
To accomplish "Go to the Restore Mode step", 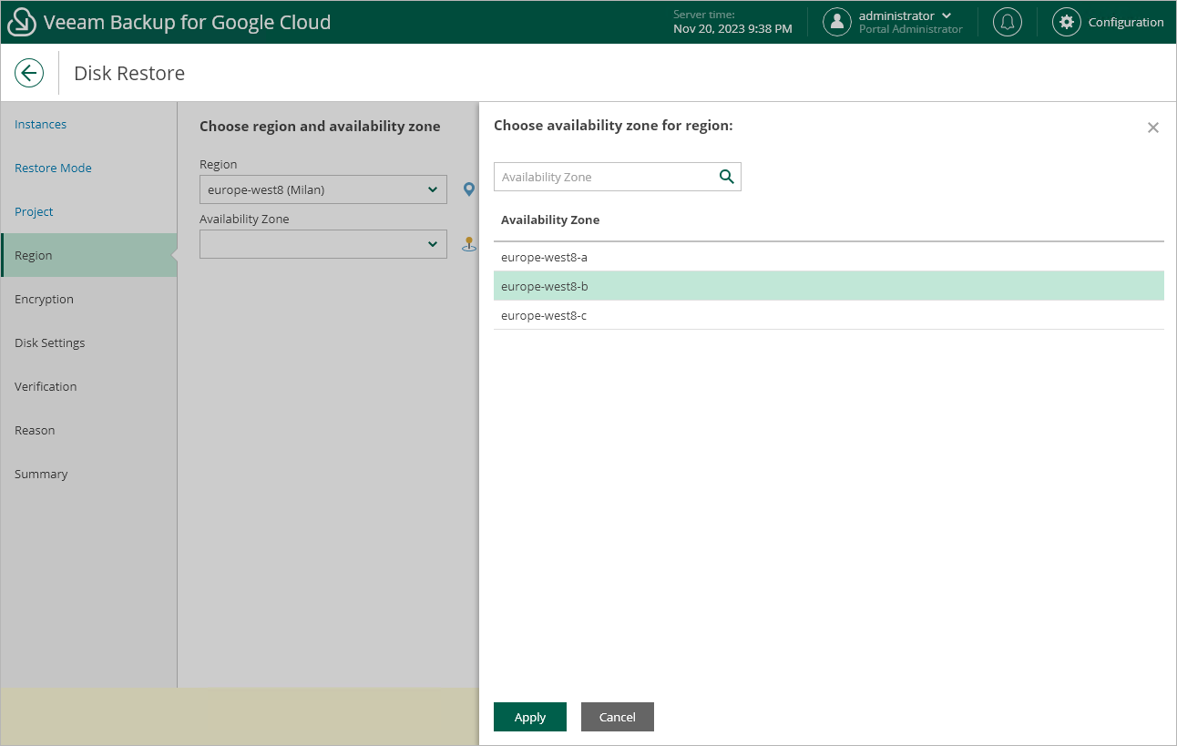I will tap(53, 168).
